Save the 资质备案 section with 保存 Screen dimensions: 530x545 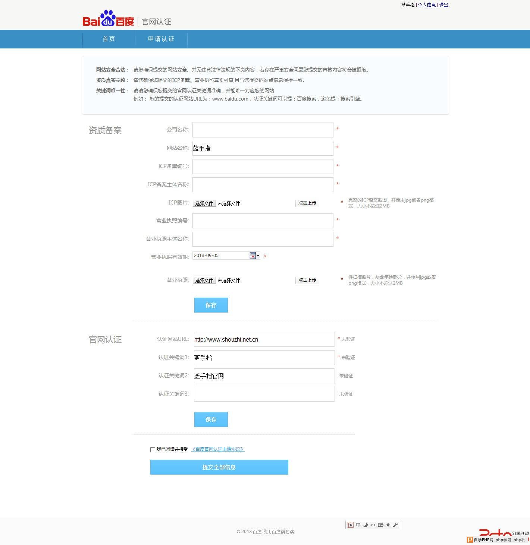[x=211, y=305]
